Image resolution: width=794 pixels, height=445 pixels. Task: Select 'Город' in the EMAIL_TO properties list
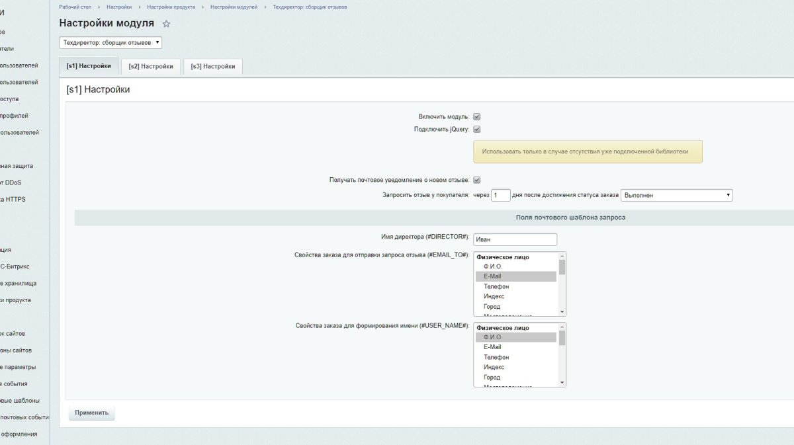492,307
